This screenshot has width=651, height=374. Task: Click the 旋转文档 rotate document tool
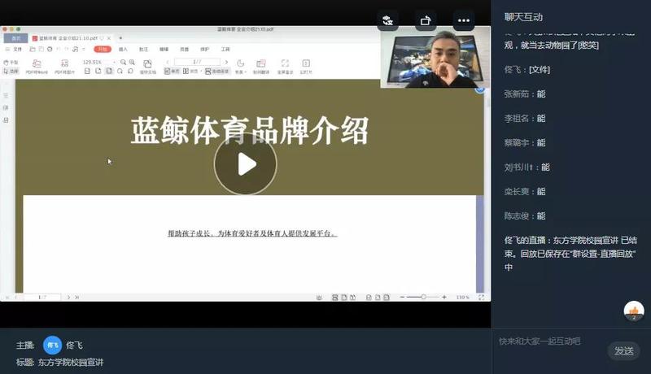(148, 67)
